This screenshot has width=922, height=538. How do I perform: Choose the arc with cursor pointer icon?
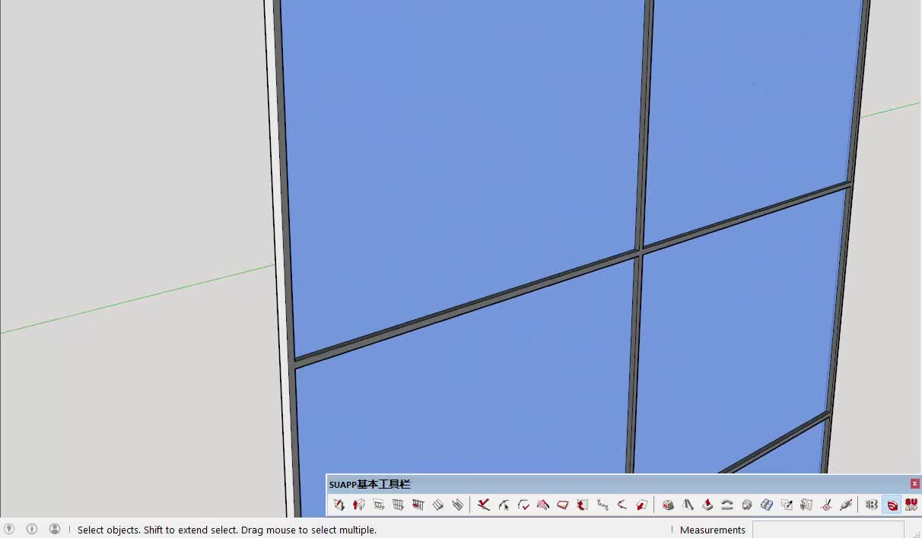tap(504, 505)
